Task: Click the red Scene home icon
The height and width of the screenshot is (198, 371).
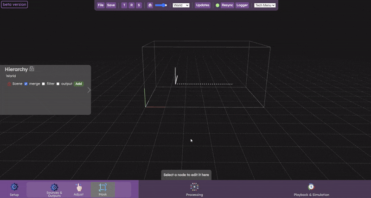Action: tap(9, 84)
